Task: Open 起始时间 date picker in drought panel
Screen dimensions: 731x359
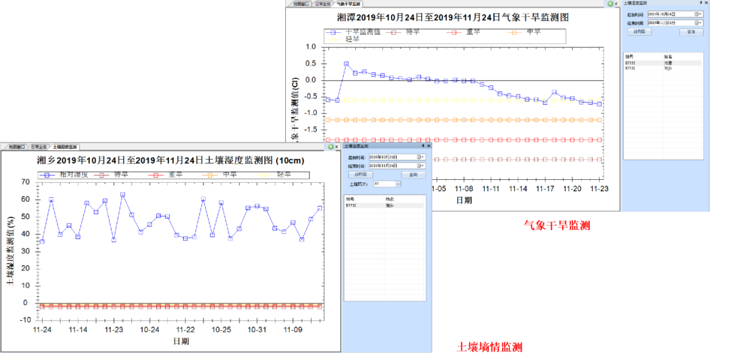Action: point(698,14)
